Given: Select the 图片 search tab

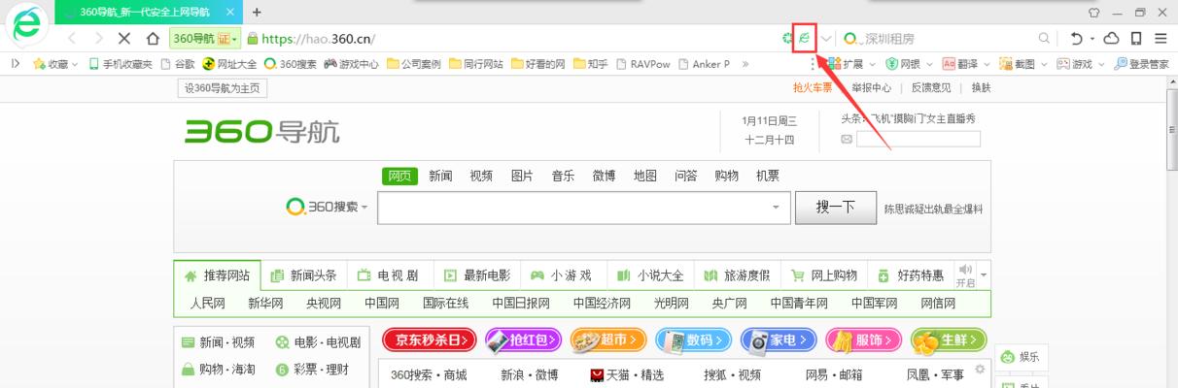Looking at the screenshot, I should (522, 177).
